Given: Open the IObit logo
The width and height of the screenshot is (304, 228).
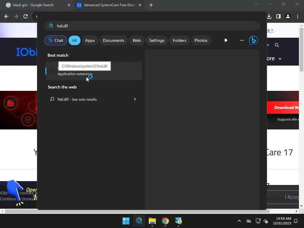Looking at the screenshot, I should pos(26,52).
